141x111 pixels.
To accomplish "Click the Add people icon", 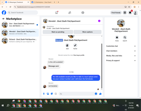I will 67,45.
